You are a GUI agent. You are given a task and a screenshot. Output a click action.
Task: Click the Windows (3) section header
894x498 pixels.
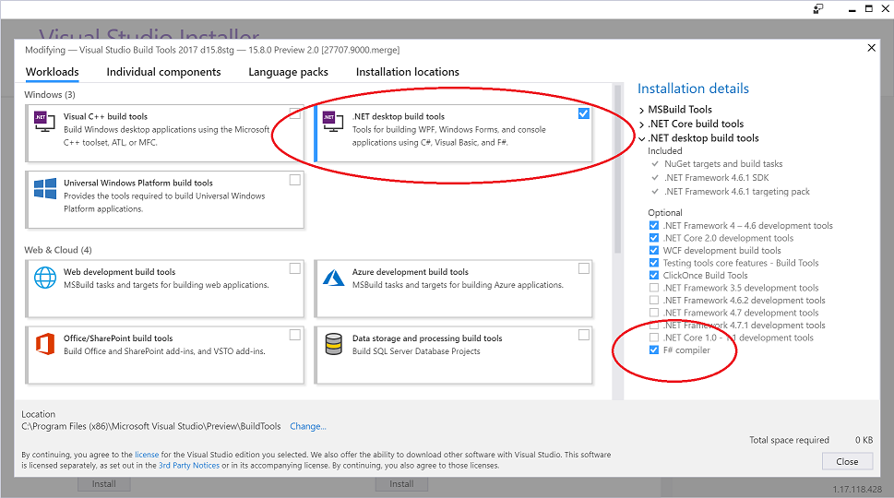click(x=50, y=95)
